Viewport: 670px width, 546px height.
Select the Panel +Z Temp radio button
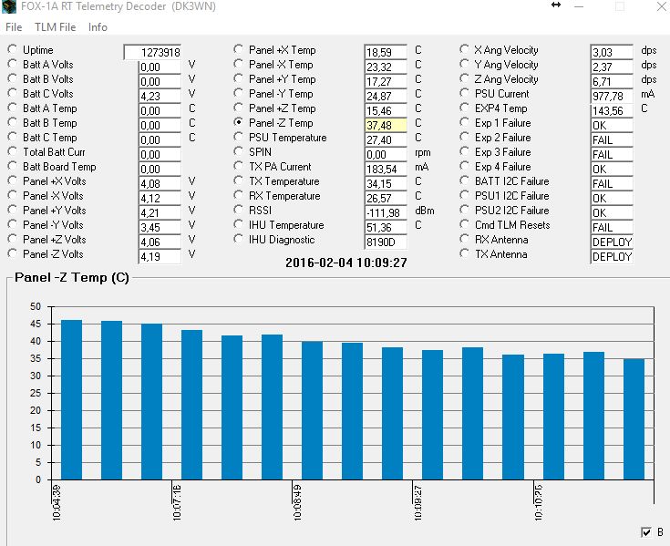tap(239, 108)
